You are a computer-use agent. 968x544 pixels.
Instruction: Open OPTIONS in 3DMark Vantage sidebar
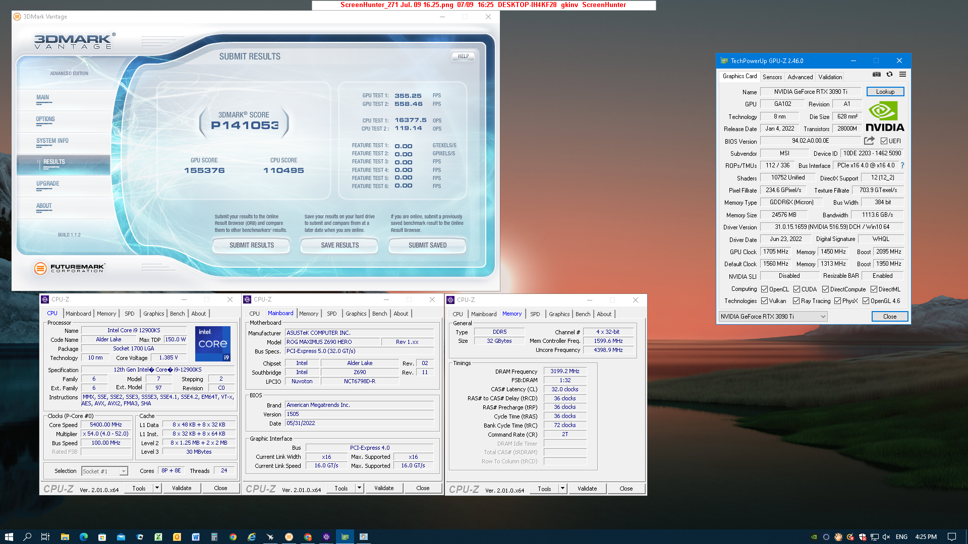pos(45,119)
